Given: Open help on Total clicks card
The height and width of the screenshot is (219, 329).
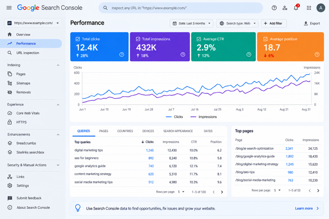Looking at the screenshot, I should coord(122,55).
